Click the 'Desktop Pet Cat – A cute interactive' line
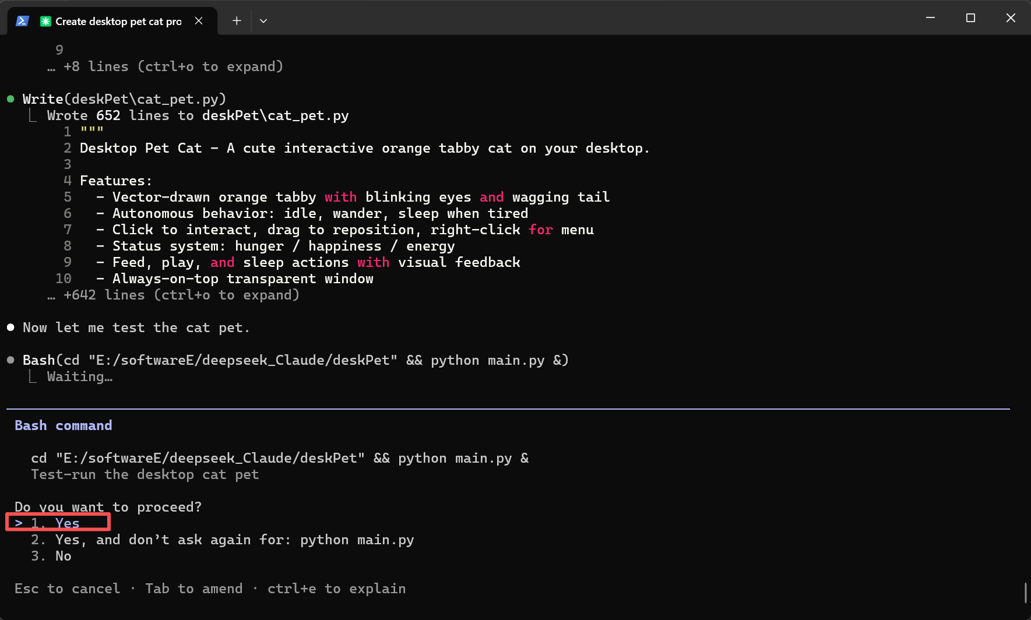The width and height of the screenshot is (1031, 620). [x=364, y=148]
